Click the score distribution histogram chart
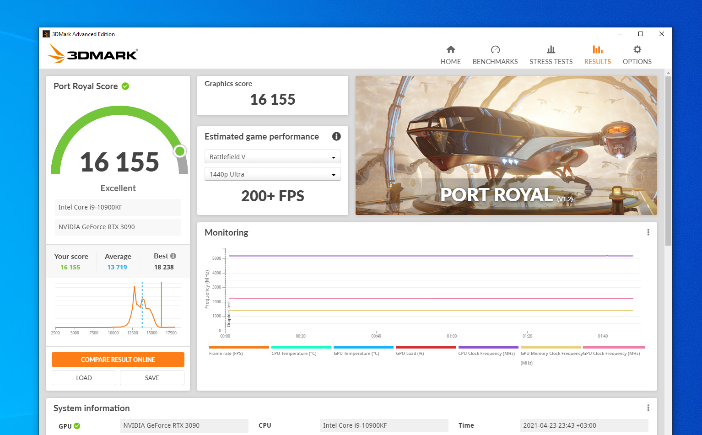Screen dimensions: 702x435 (x=118, y=308)
